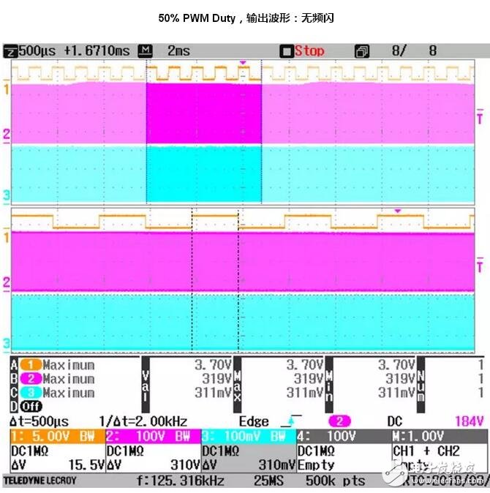The width and height of the screenshot is (490, 493).
Task: Select the cyan channel 3 Maximum badge
Action: [x=31, y=392]
